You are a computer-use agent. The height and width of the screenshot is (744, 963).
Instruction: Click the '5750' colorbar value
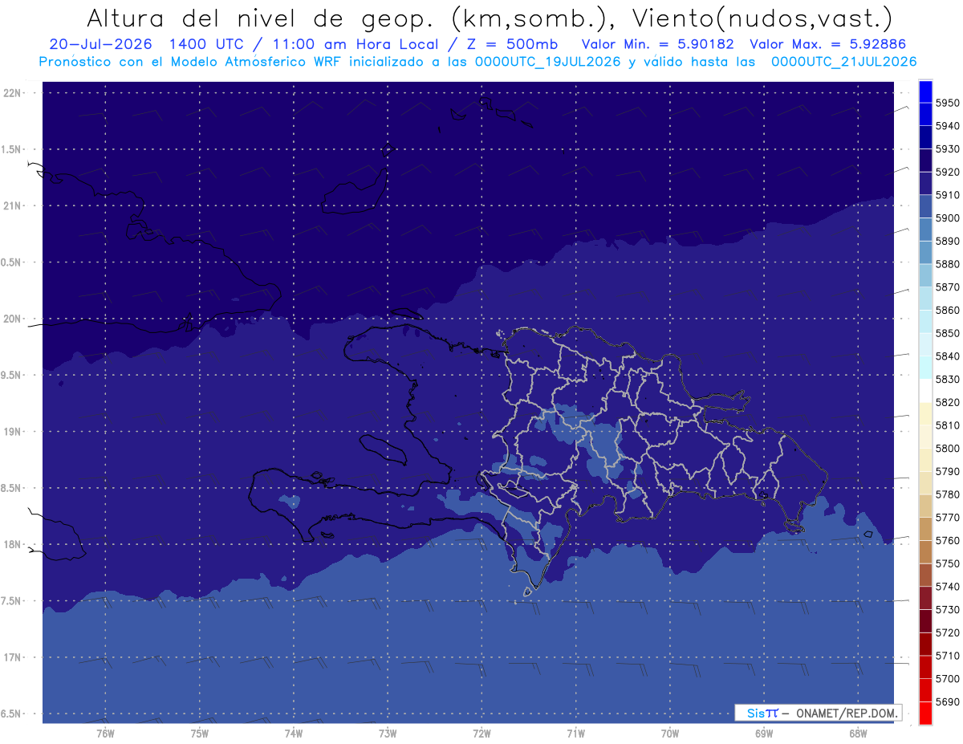pos(948,563)
